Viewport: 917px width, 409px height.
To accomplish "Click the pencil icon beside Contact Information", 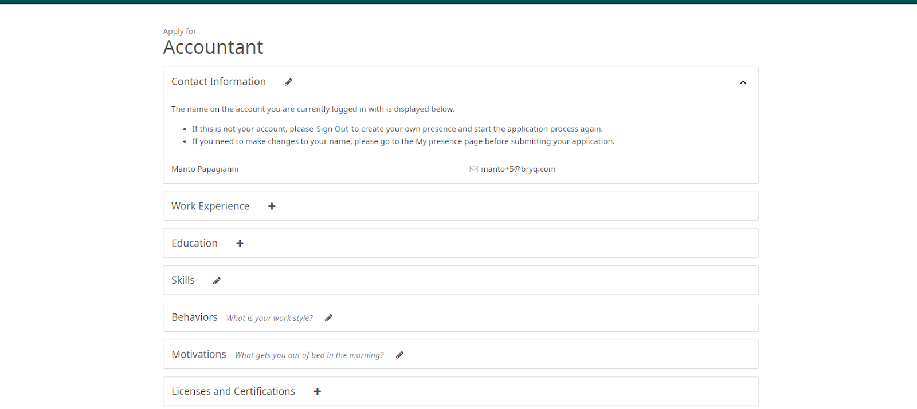I will coord(288,82).
